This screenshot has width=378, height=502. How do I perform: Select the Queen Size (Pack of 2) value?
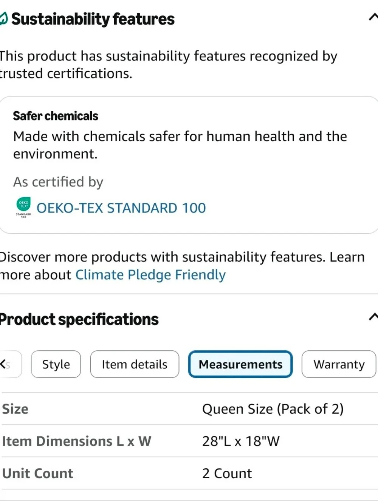273,409
